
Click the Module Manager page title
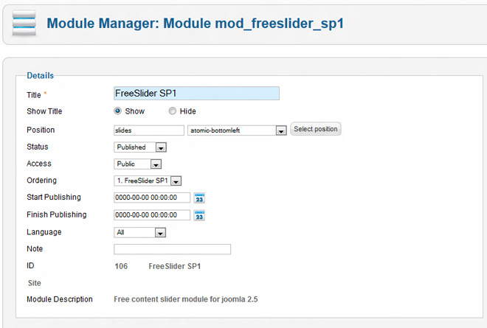[195, 24]
